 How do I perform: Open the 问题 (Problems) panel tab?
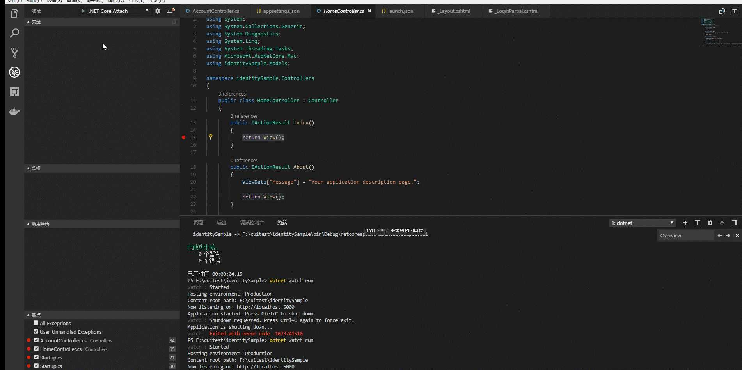tap(199, 223)
